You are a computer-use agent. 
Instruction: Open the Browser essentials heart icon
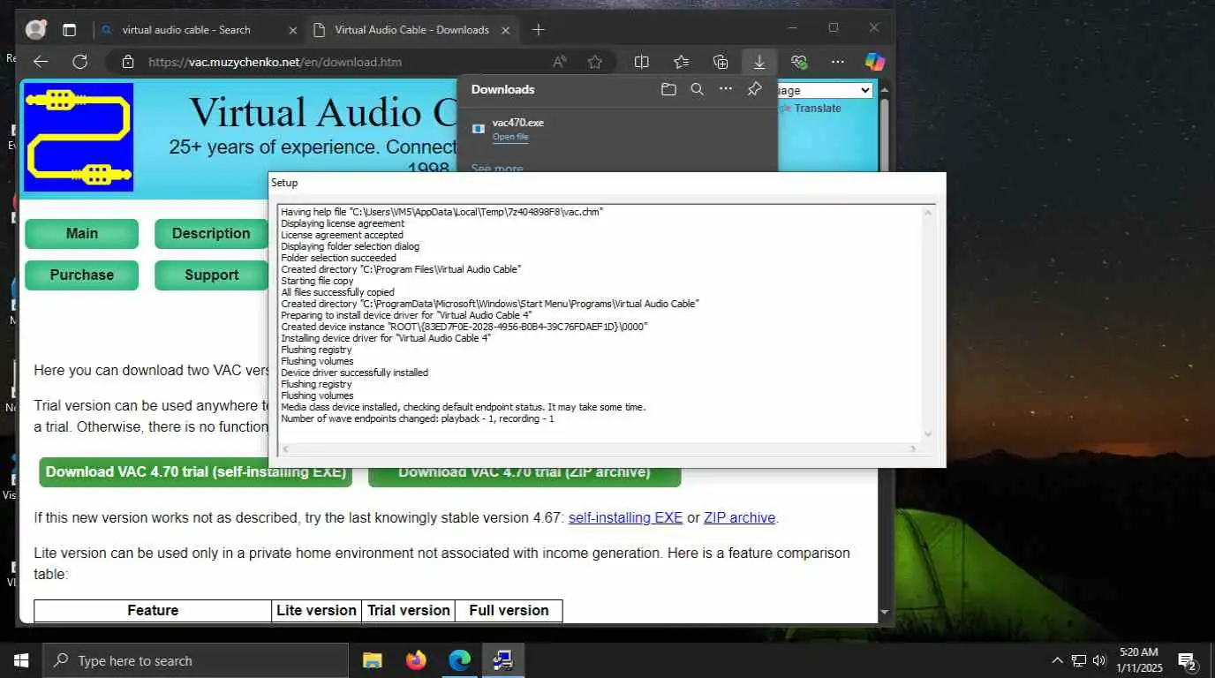coord(799,62)
